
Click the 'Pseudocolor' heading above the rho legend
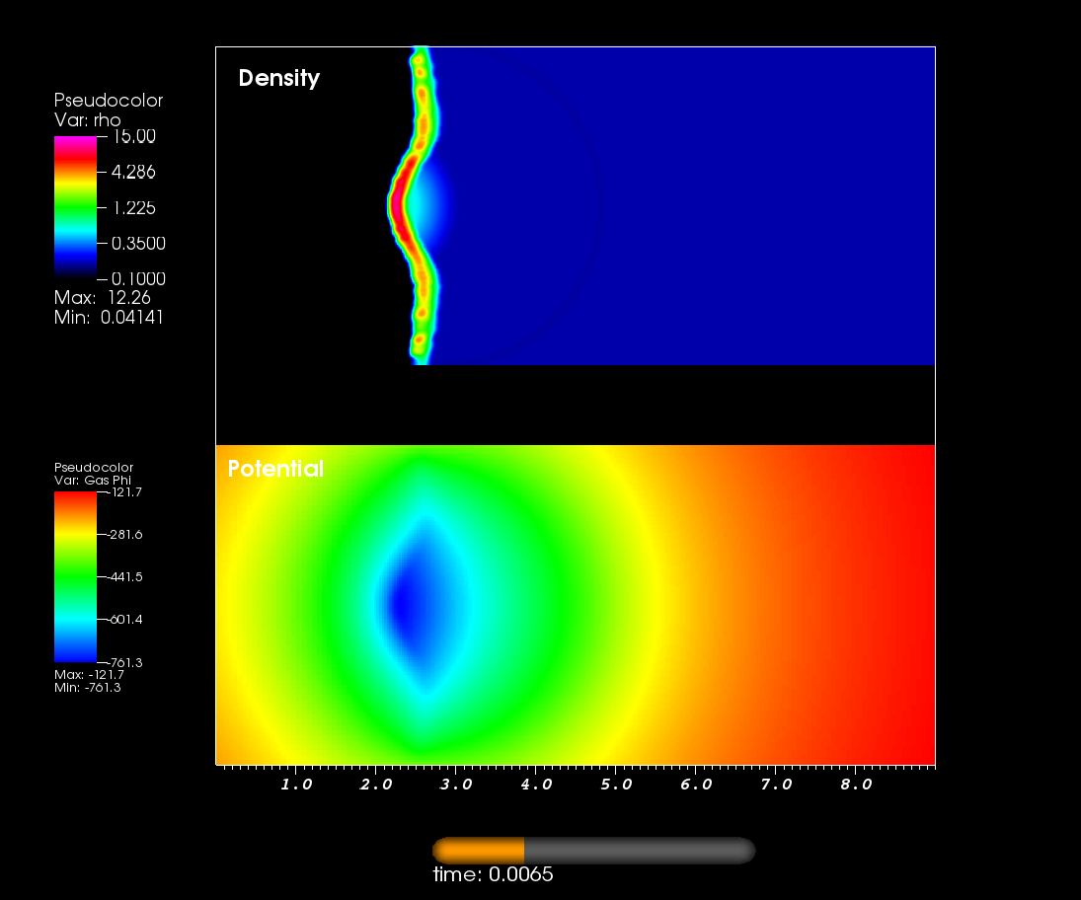[x=109, y=101]
